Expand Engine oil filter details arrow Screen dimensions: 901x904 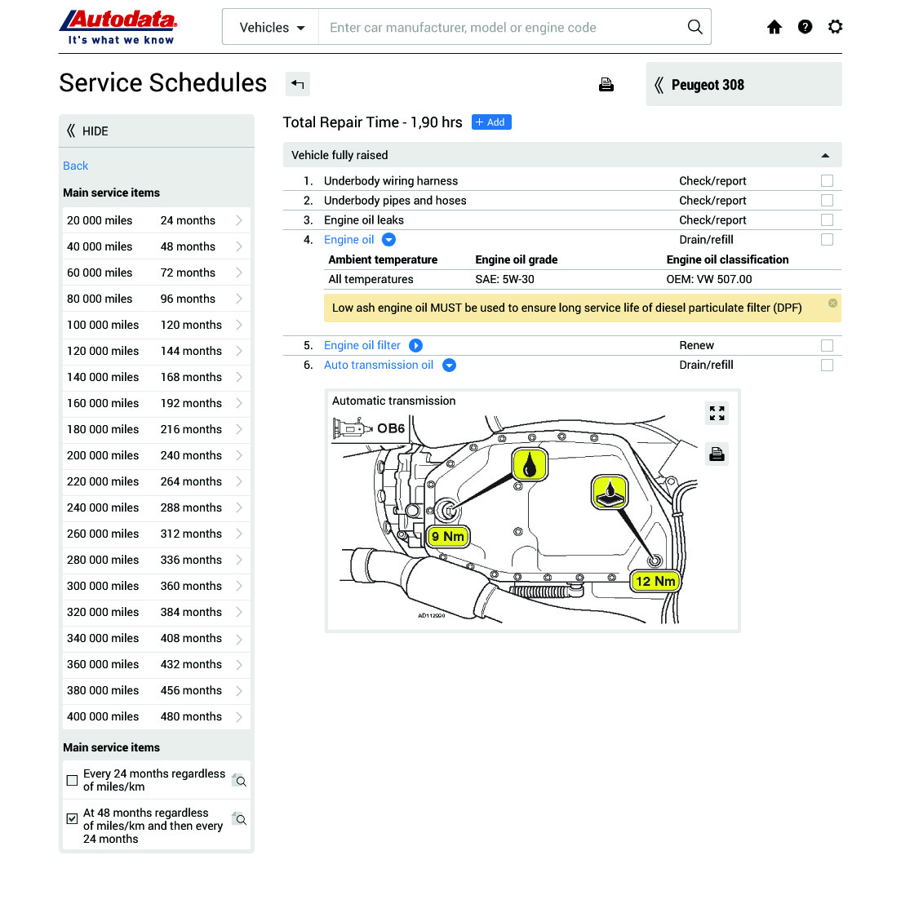pos(415,345)
